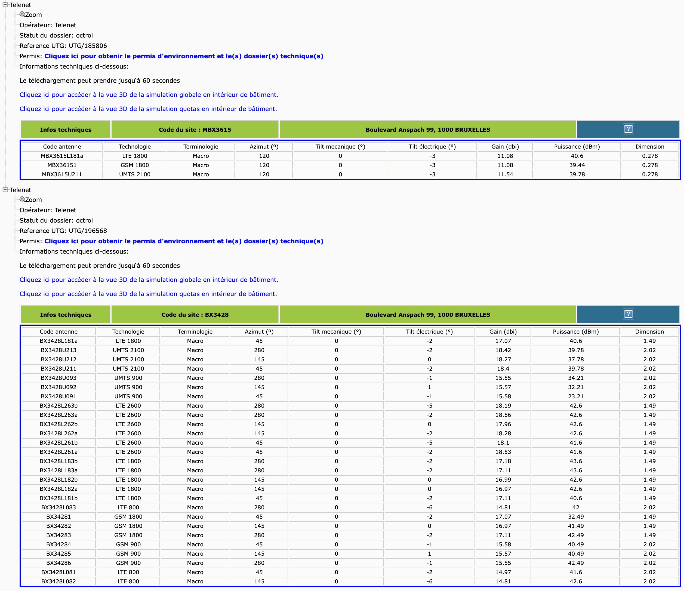Screen dimensions: 684x591
Task: Select antenna code cell 'BX34281'
Action: point(58,516)
